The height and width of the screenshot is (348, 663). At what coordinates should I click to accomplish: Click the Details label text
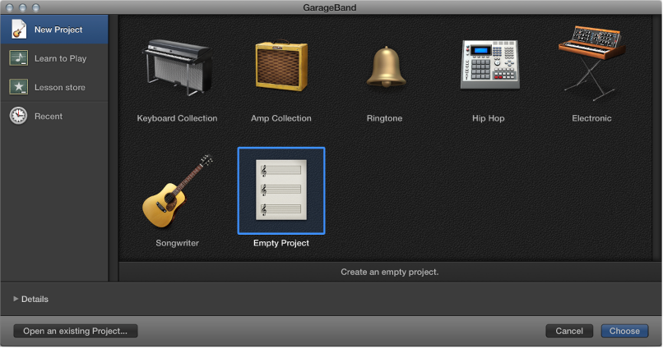coord(35,299)
